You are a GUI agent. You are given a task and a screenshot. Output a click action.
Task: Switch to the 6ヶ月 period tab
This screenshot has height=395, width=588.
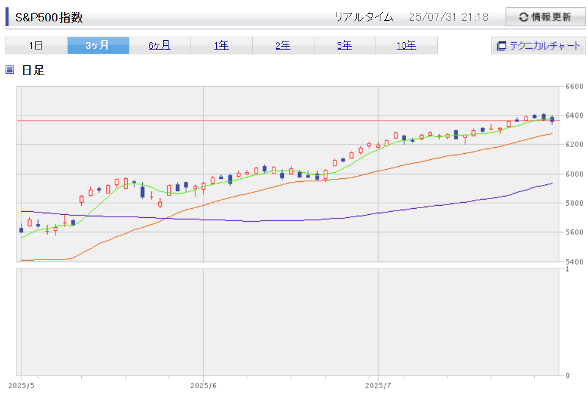pyautogui.click(x=160, y=45)
